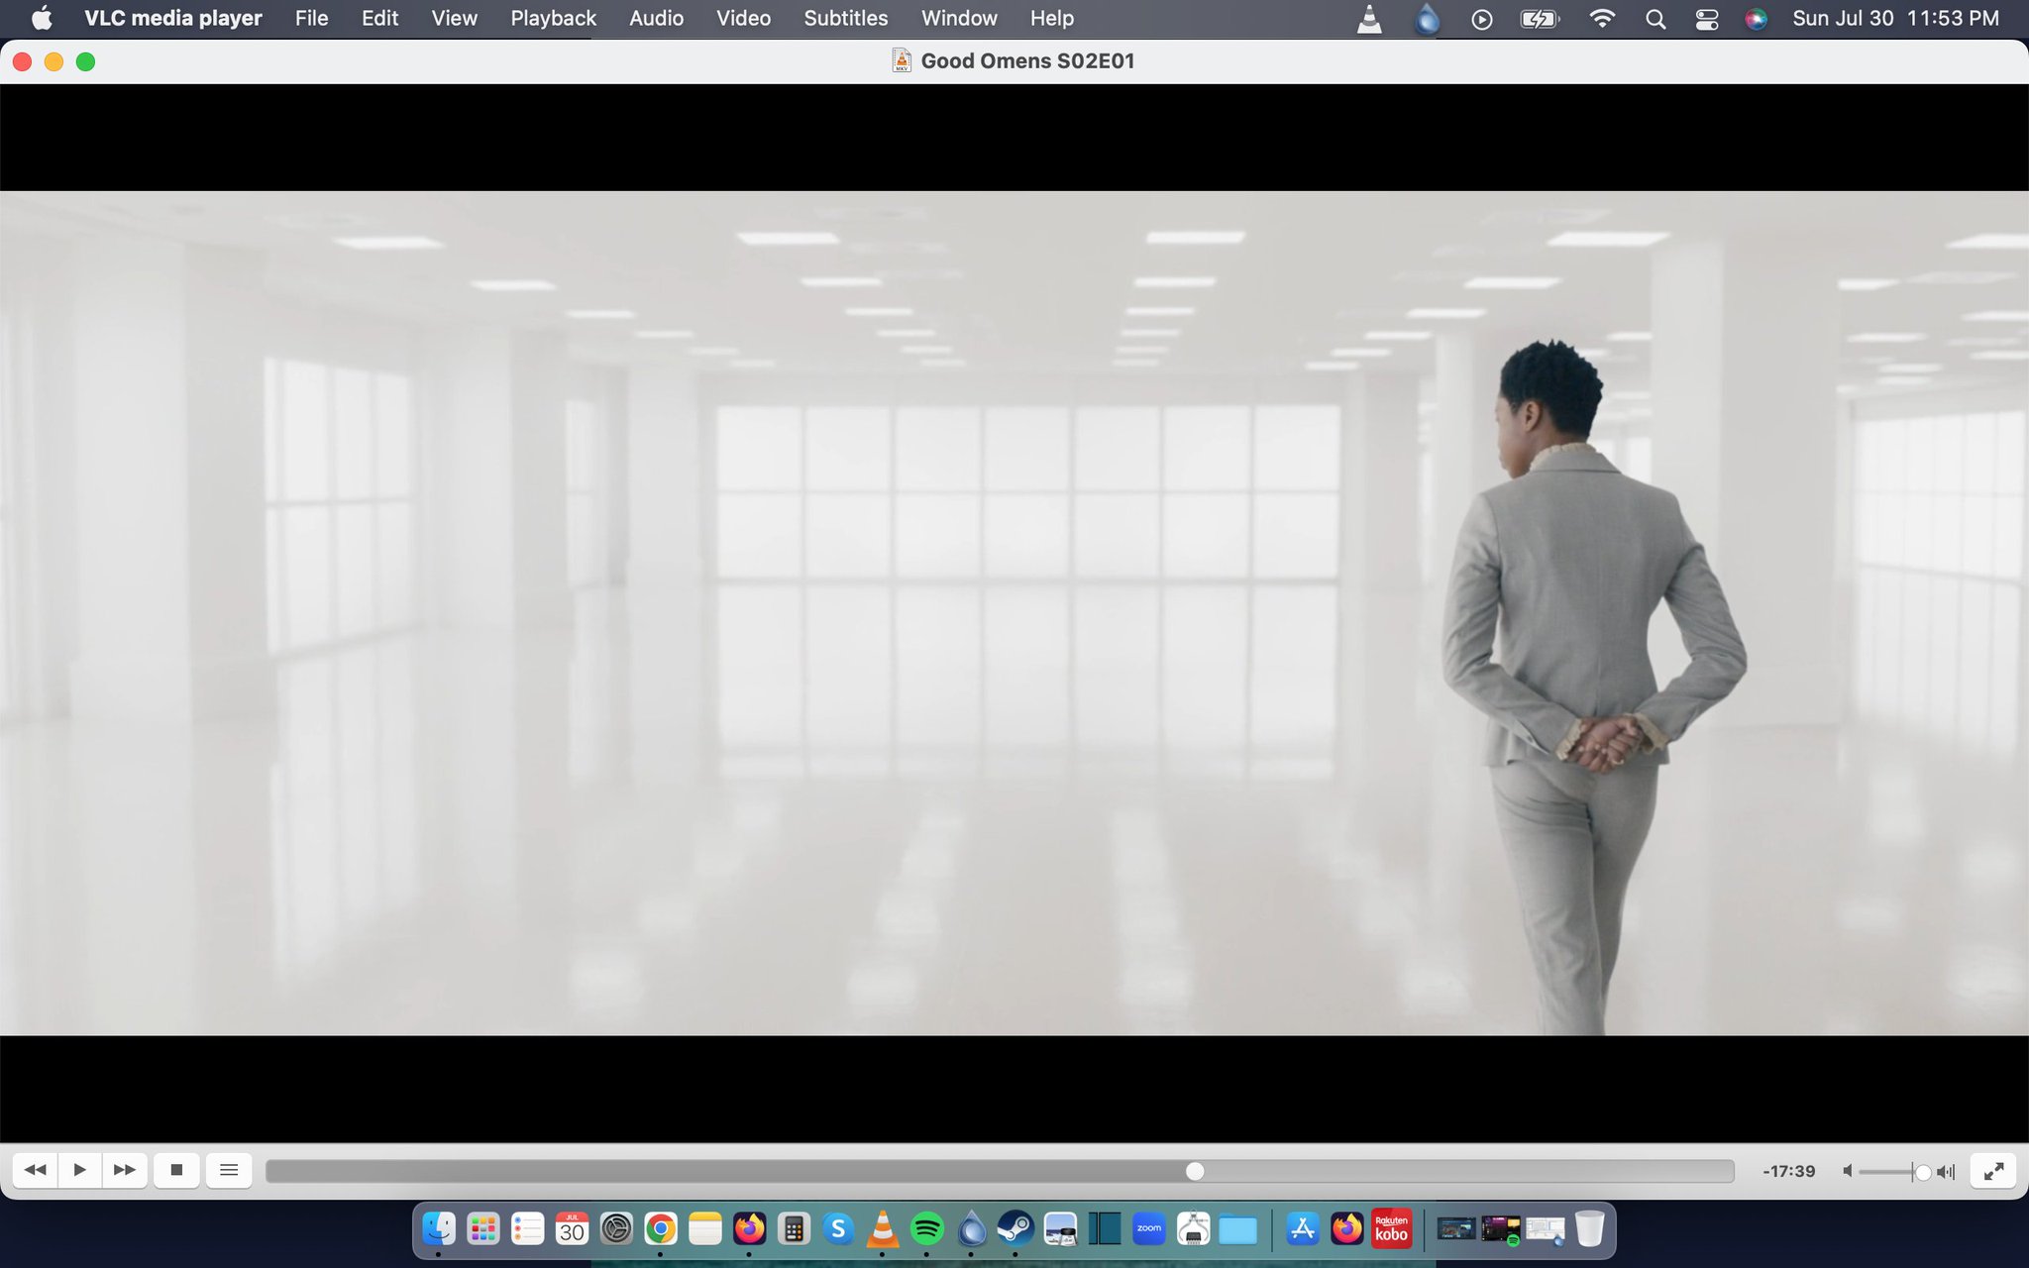This screenshot has height=1268, width=2029.
Task: Check the battery status icon
Action: (x=1540, y=19)
